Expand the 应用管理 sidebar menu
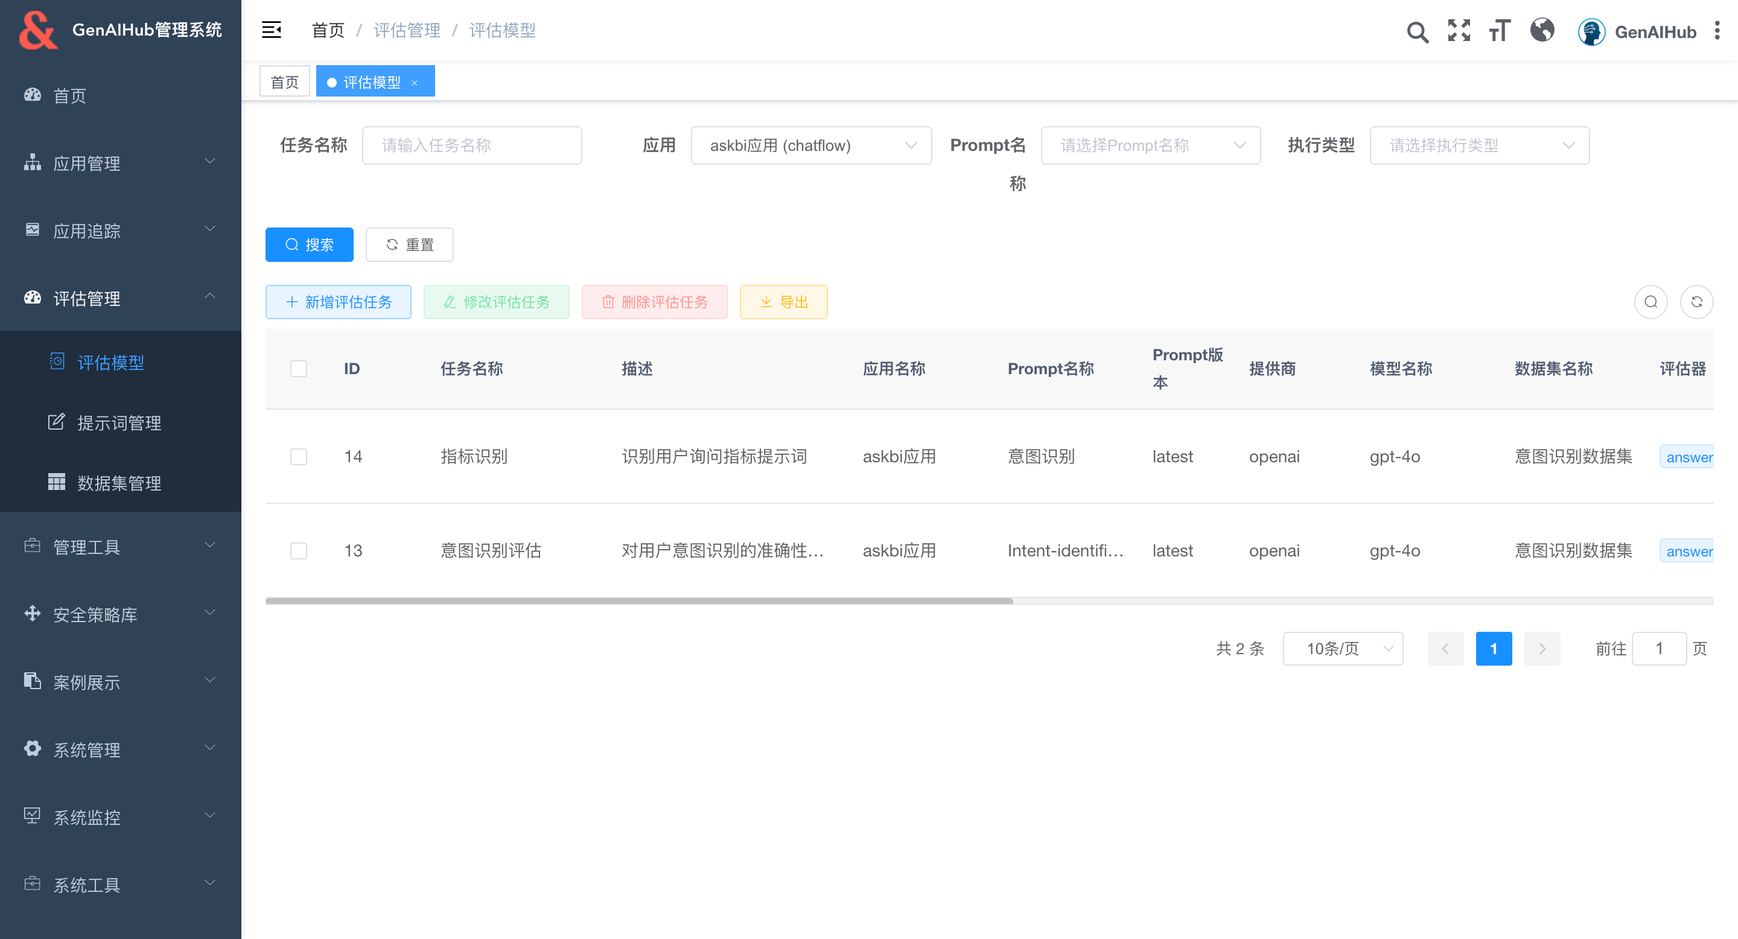This screenshot has width=1738, height=939. [x=120, y=162]
